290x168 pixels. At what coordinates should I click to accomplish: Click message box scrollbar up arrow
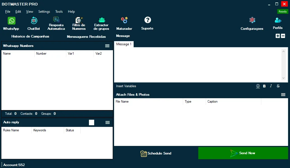[x=283, y=51]
